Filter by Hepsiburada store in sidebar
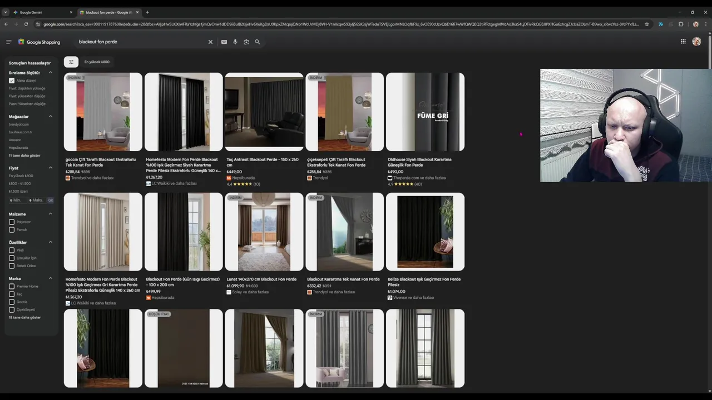Image resolution: width=712 pixels, height=400 pixels. pos(18,148)
